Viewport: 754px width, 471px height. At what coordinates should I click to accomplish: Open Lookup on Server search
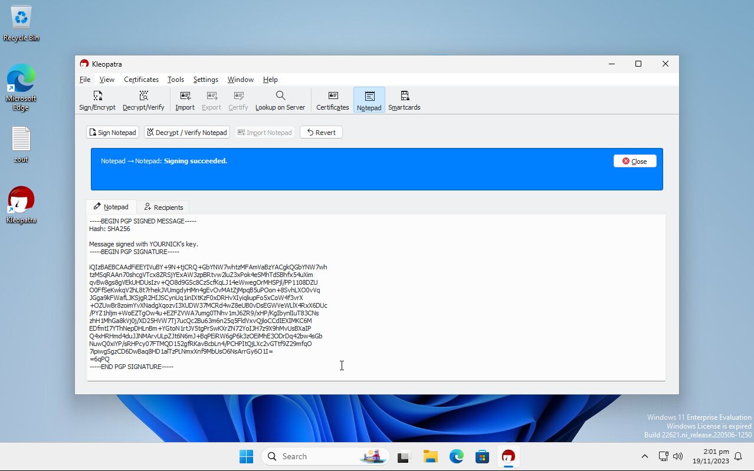click(280, 100)
